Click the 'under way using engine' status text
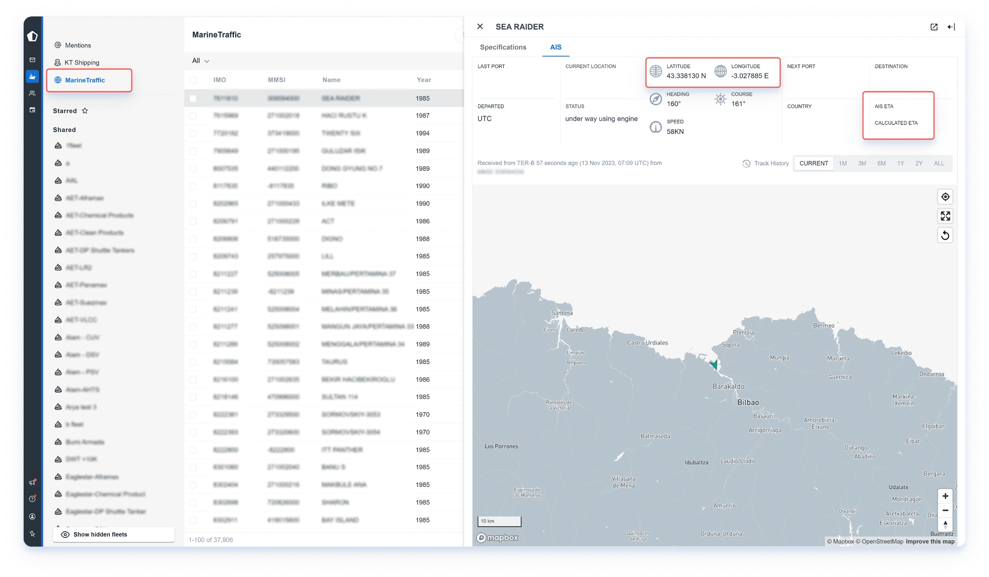 (601, 119)
